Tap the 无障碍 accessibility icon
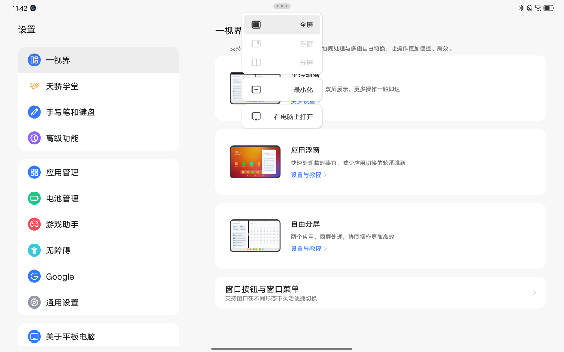564x352 pixels. click(34, 250)
